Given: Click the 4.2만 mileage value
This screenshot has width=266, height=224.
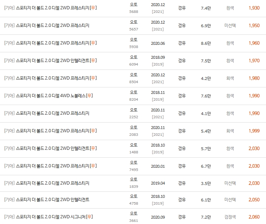Looking at the screenshot, I should [x=206, y=78].
